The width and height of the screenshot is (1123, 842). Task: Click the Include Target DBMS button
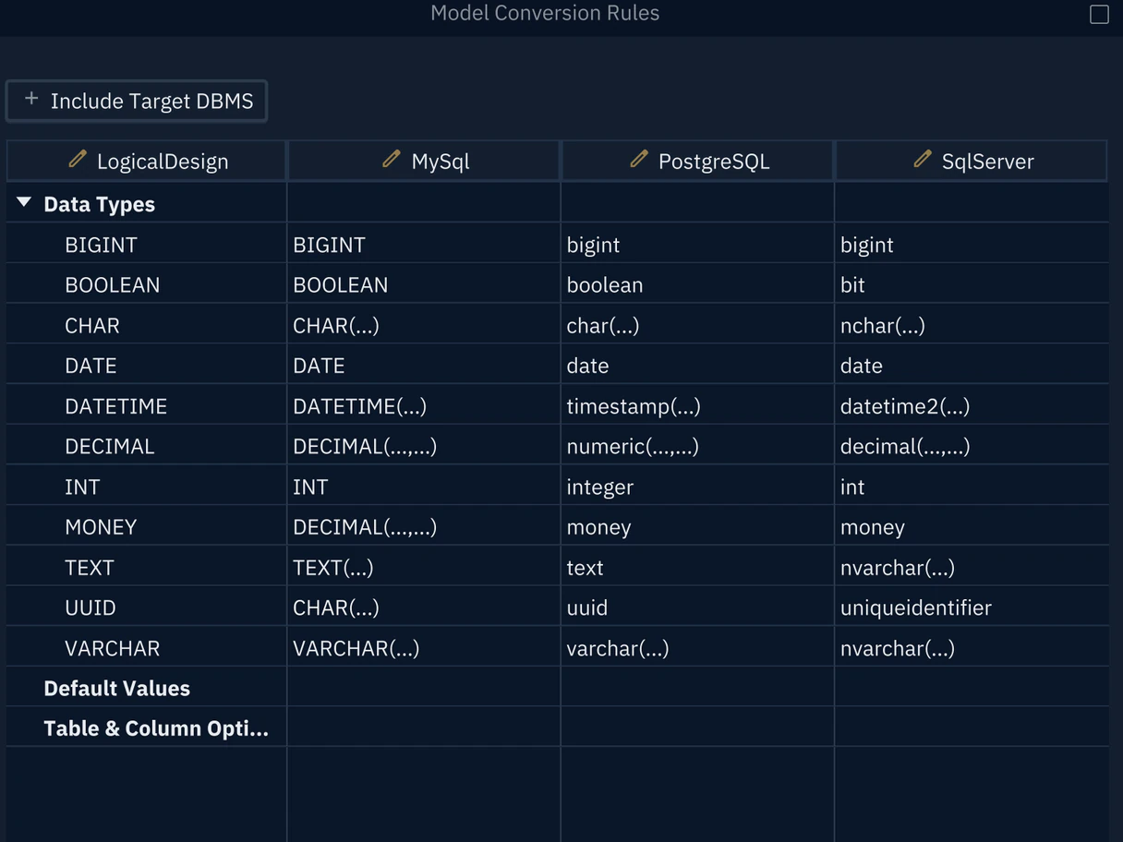coord(137,101)
